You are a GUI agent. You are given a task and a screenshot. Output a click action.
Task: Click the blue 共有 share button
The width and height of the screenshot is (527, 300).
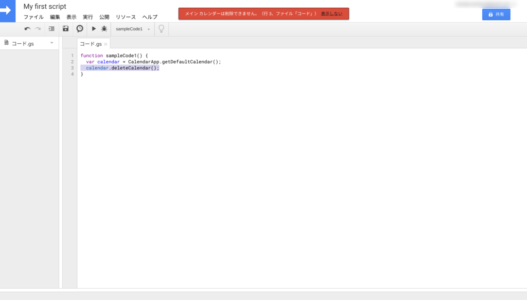pos(496,14)
